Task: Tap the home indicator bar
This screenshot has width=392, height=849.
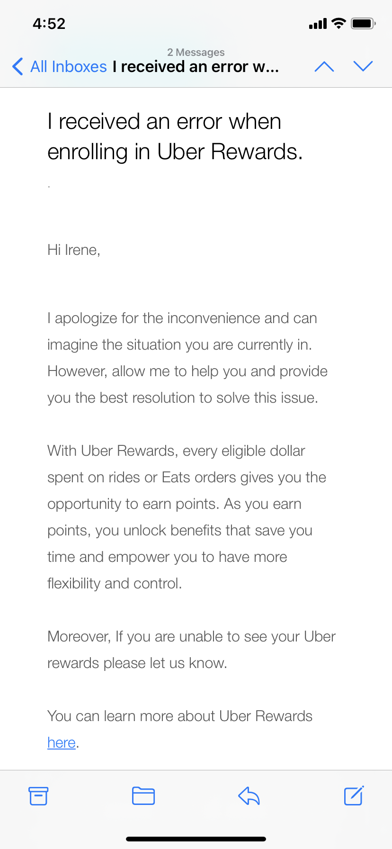Action: pyautogui.click(x=196, y=839)
